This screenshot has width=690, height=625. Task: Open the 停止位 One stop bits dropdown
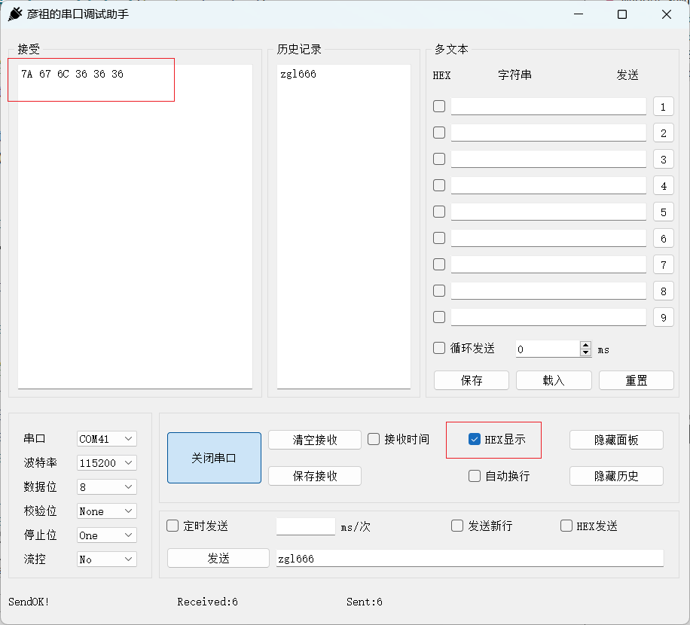(106, 535)
